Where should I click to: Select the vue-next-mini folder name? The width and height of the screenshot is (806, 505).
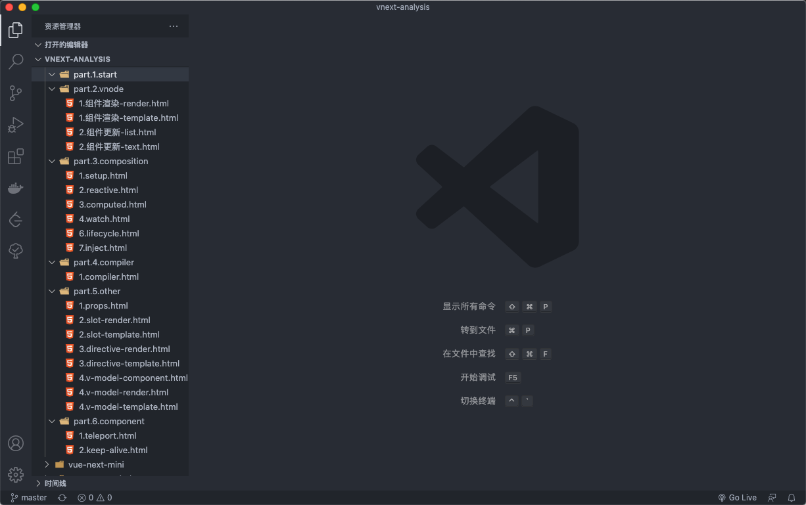96,464
